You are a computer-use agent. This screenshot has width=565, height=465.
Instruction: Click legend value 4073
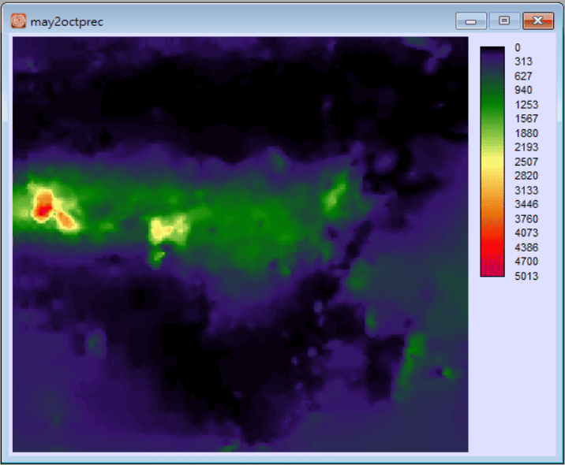point(526,232)
